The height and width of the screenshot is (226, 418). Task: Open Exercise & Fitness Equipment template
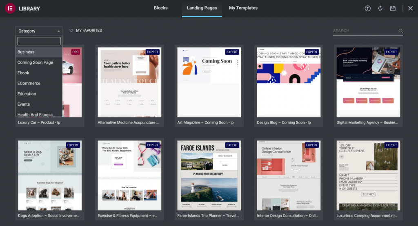click(129, 175)
